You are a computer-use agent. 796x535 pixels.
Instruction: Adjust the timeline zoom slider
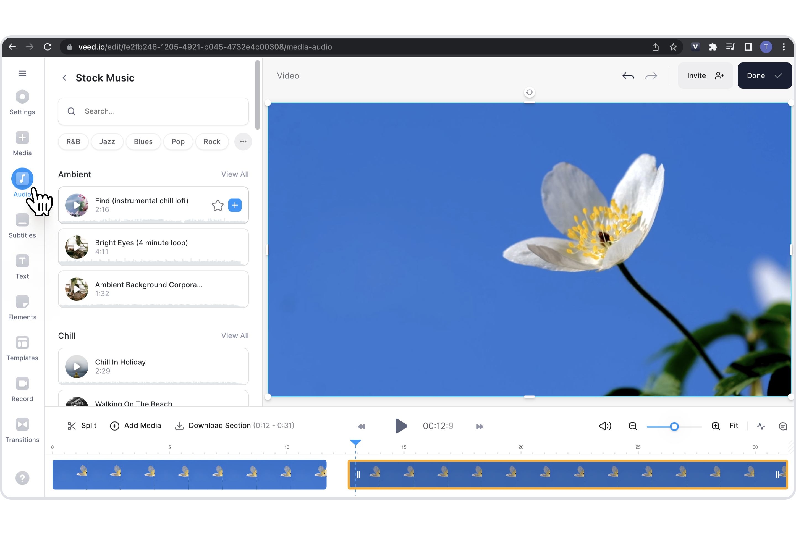pyautogui.click(x=674, y=426)
